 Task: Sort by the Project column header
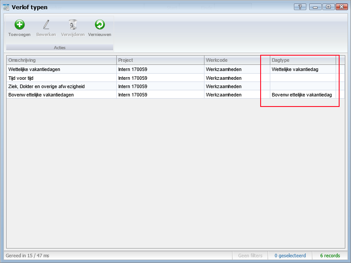160,60
